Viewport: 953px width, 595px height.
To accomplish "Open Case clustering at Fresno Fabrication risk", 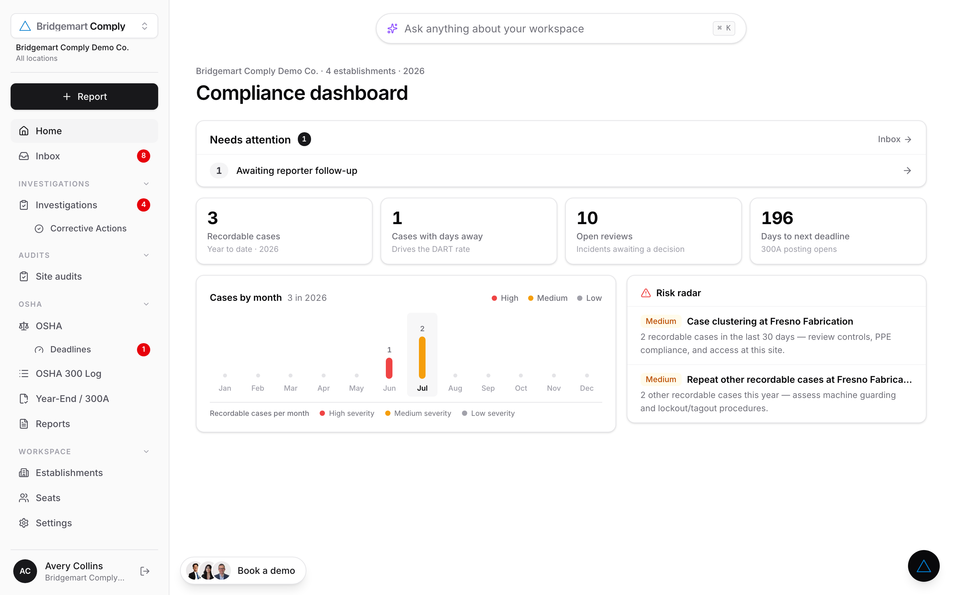I will 776,335.
